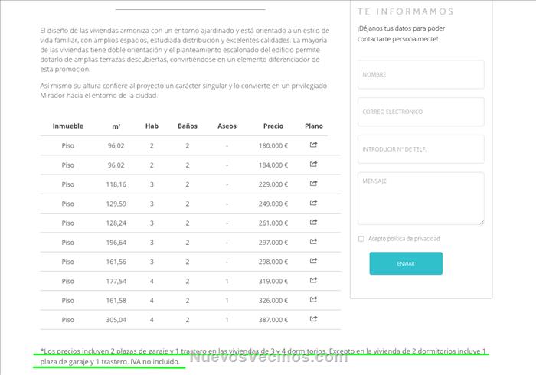The image size is (536, 375).
Task: Click the Inmueble column header
Action: [x=67, y=126]
